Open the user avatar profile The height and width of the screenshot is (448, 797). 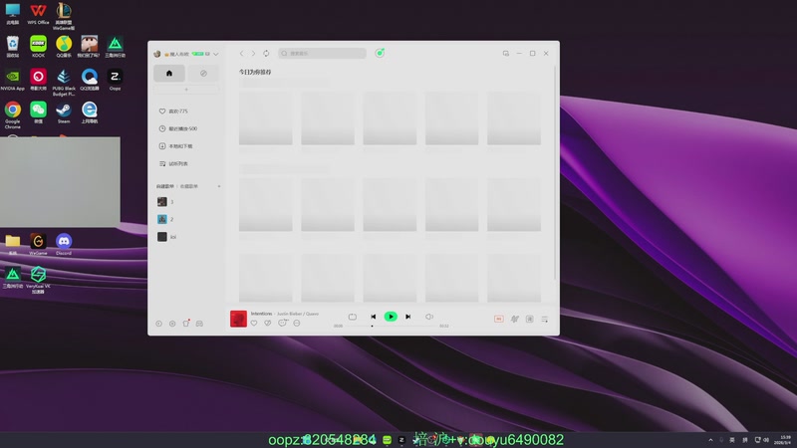pyautogui.click(x=157, y=54)
